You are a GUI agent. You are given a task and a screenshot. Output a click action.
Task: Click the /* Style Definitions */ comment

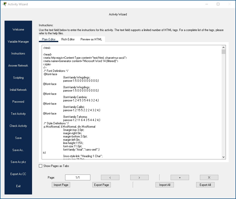[56, 123]
